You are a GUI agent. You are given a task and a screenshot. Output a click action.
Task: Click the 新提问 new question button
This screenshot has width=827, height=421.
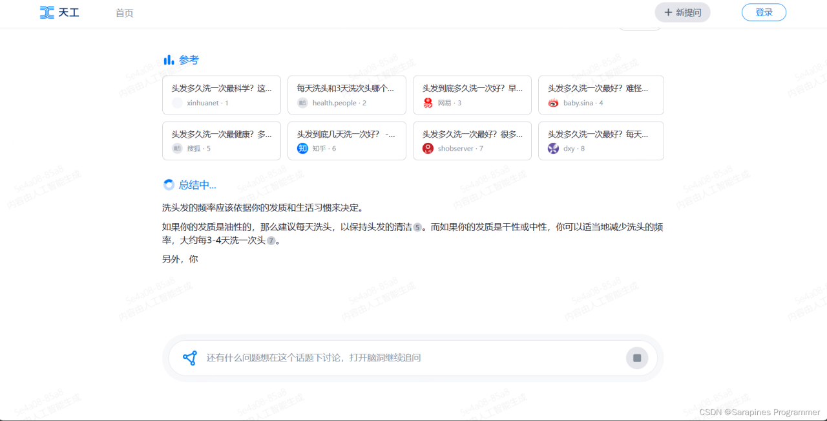pos(682,12)
